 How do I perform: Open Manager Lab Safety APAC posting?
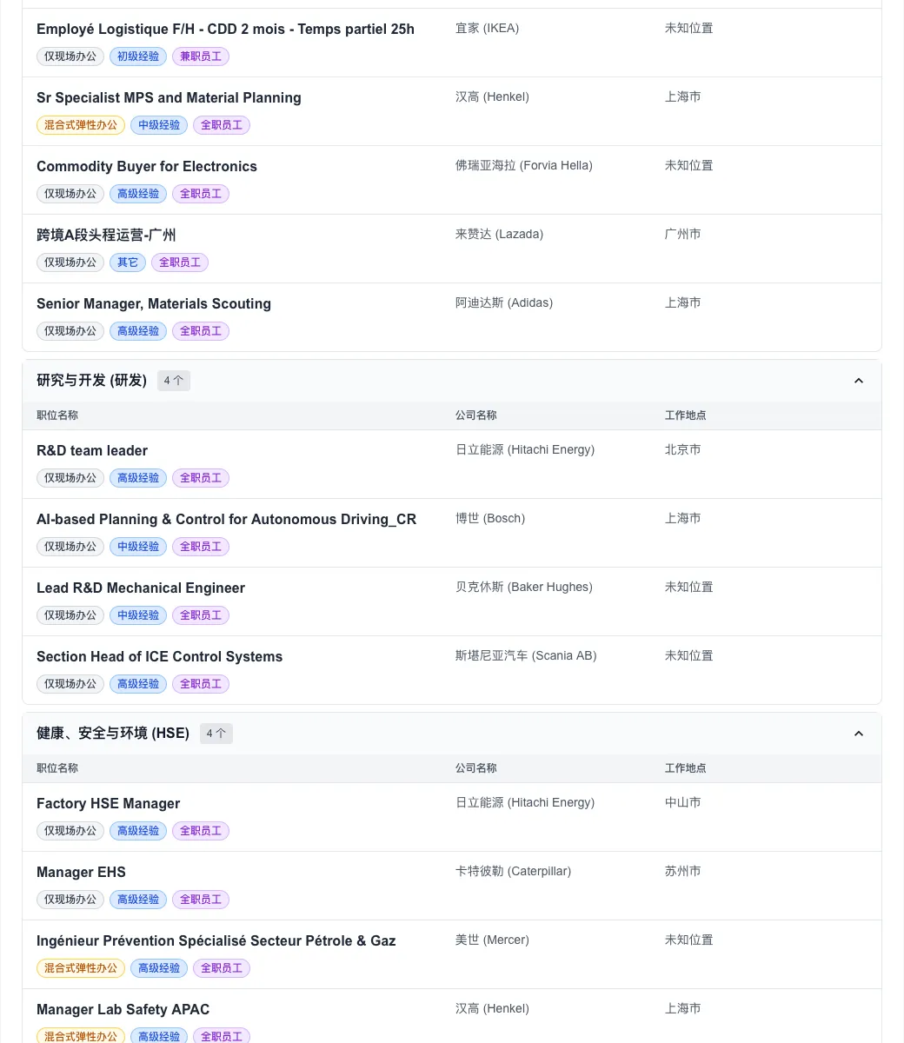click(x=123, y=1009)
